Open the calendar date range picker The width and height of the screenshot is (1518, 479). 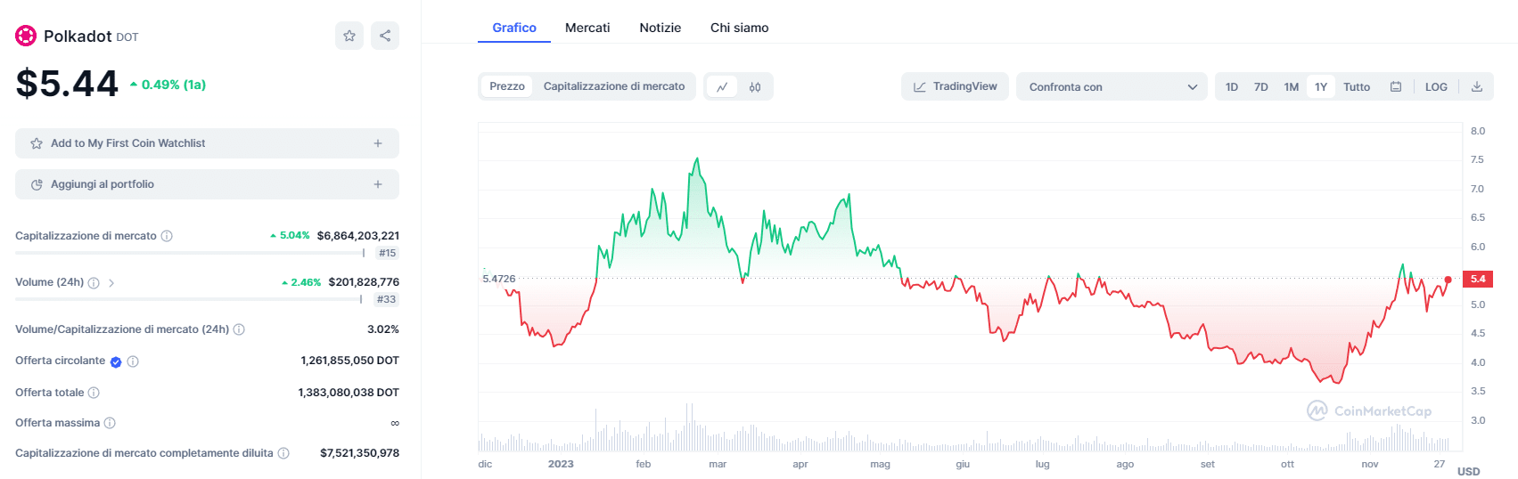pyautogui.click(x=1396, y=86)
